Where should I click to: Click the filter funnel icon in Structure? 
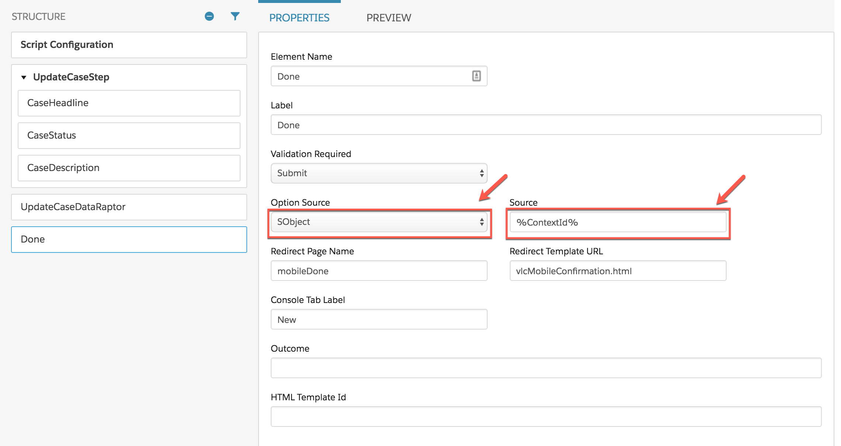pos(235,16)
